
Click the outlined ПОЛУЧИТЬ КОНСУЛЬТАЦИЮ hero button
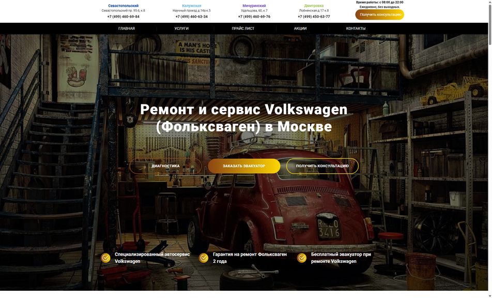click(x=322, y=166)
